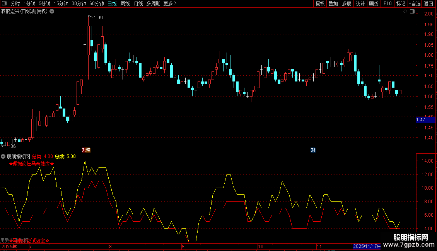Image resolution: width=437 pixels, height=251 pixels.
Task: Expand the 股朋指标网 indicator dropdown arrow
Action: 3,156
